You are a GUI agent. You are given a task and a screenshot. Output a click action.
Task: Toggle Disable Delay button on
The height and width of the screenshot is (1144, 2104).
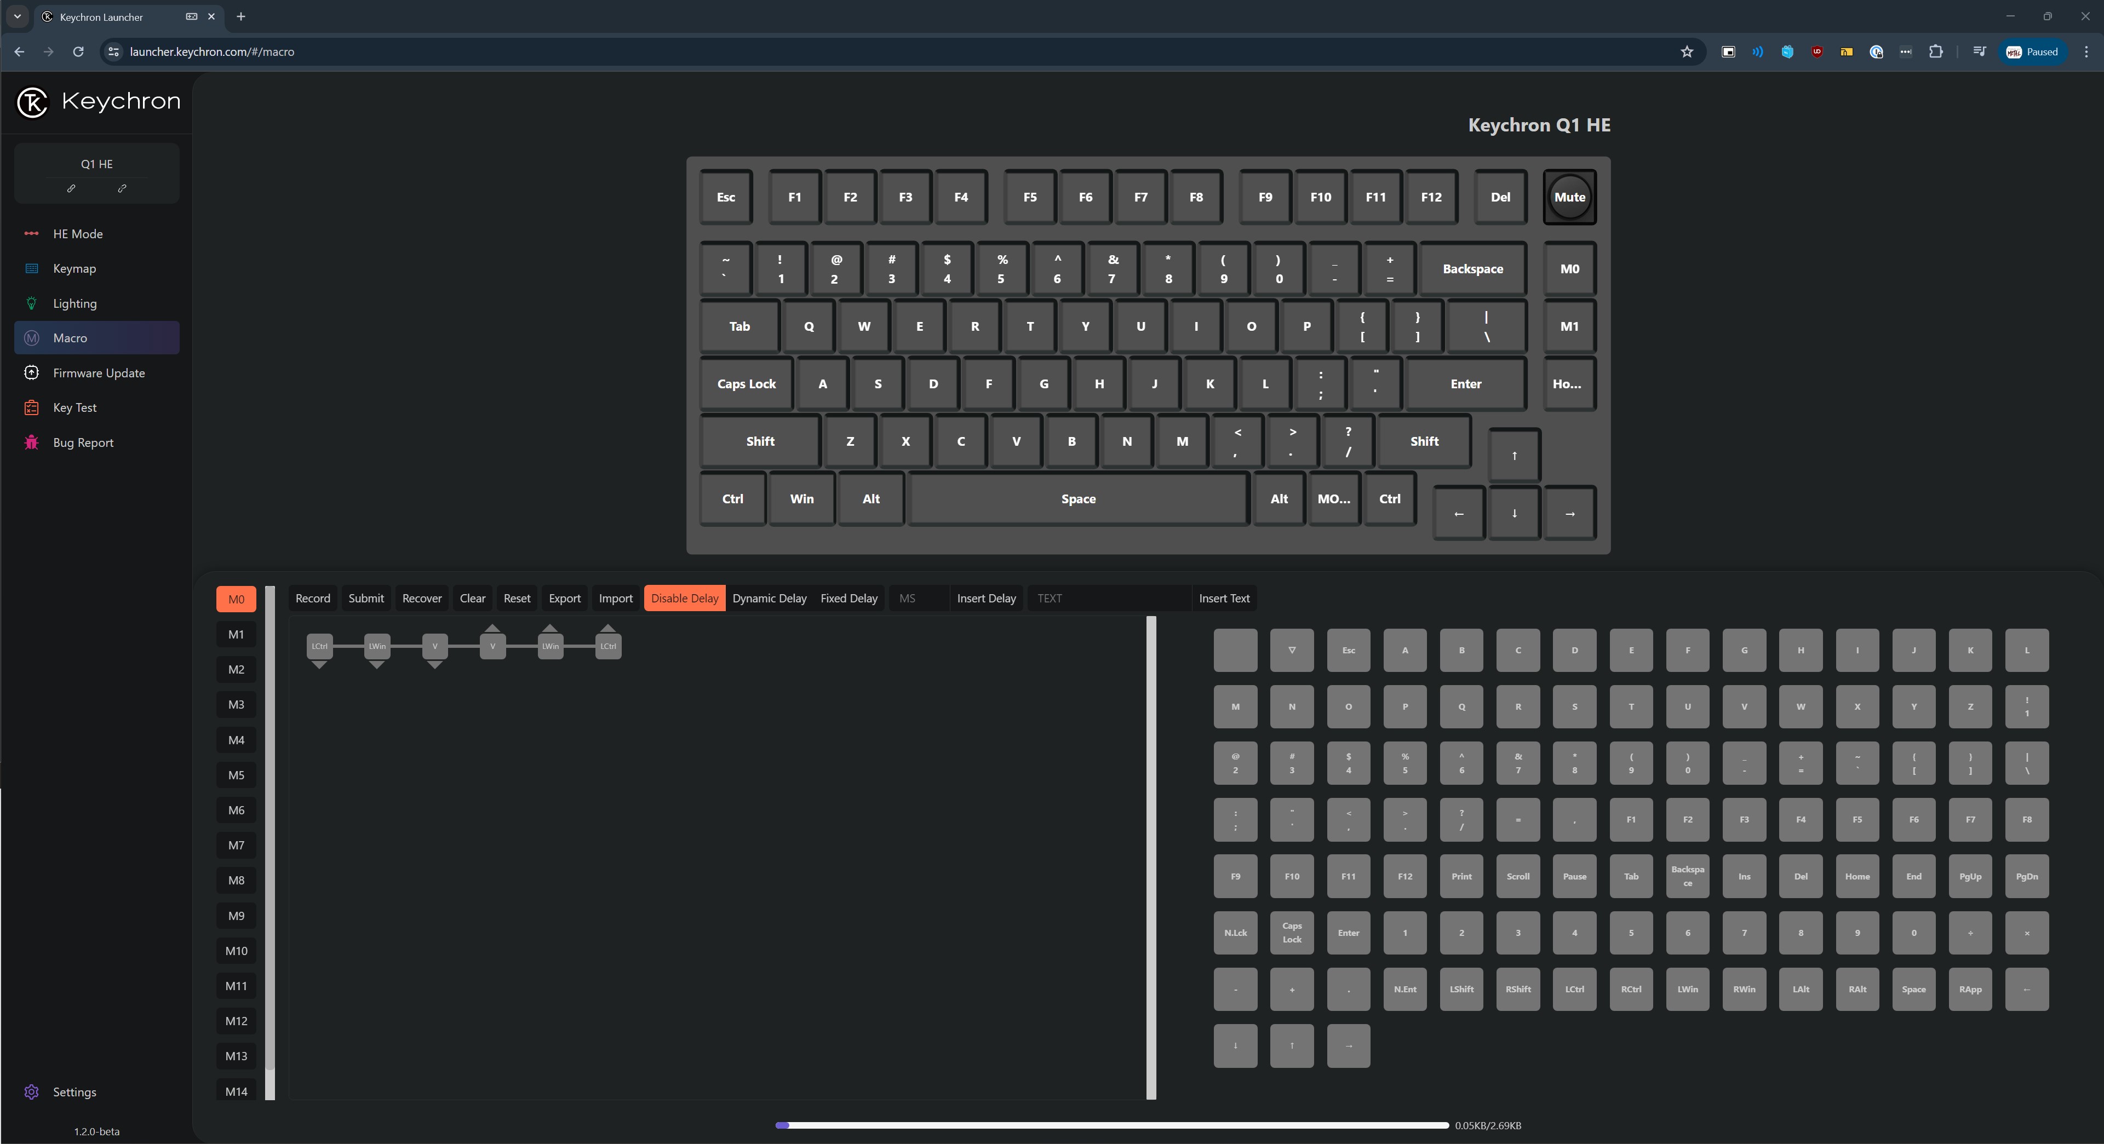[684, 597]
